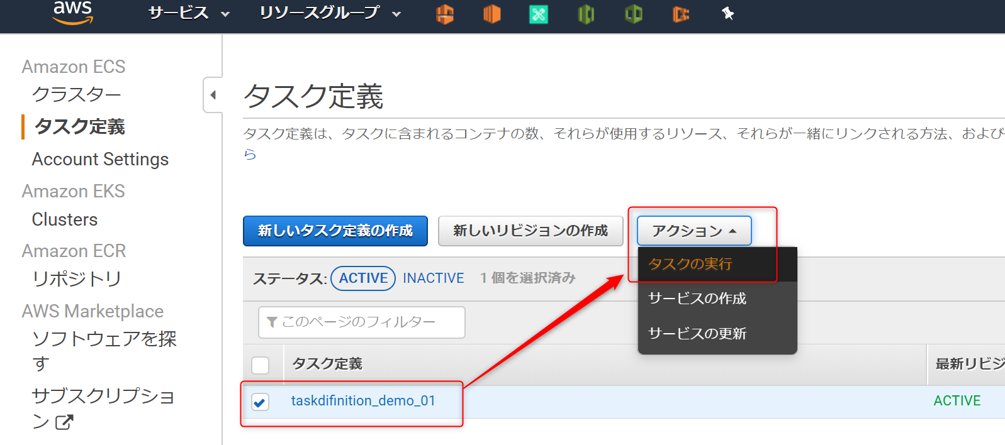Open Account Settings in the sidebar
The image size is (1005, 445).
pos(101,160)
